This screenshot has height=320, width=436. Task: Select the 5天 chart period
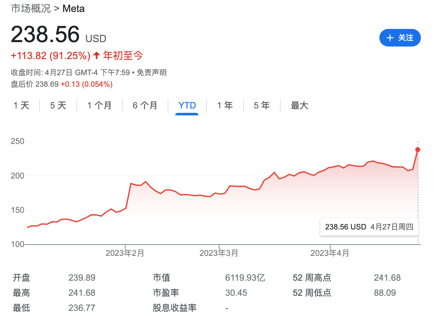click(58, 106)
